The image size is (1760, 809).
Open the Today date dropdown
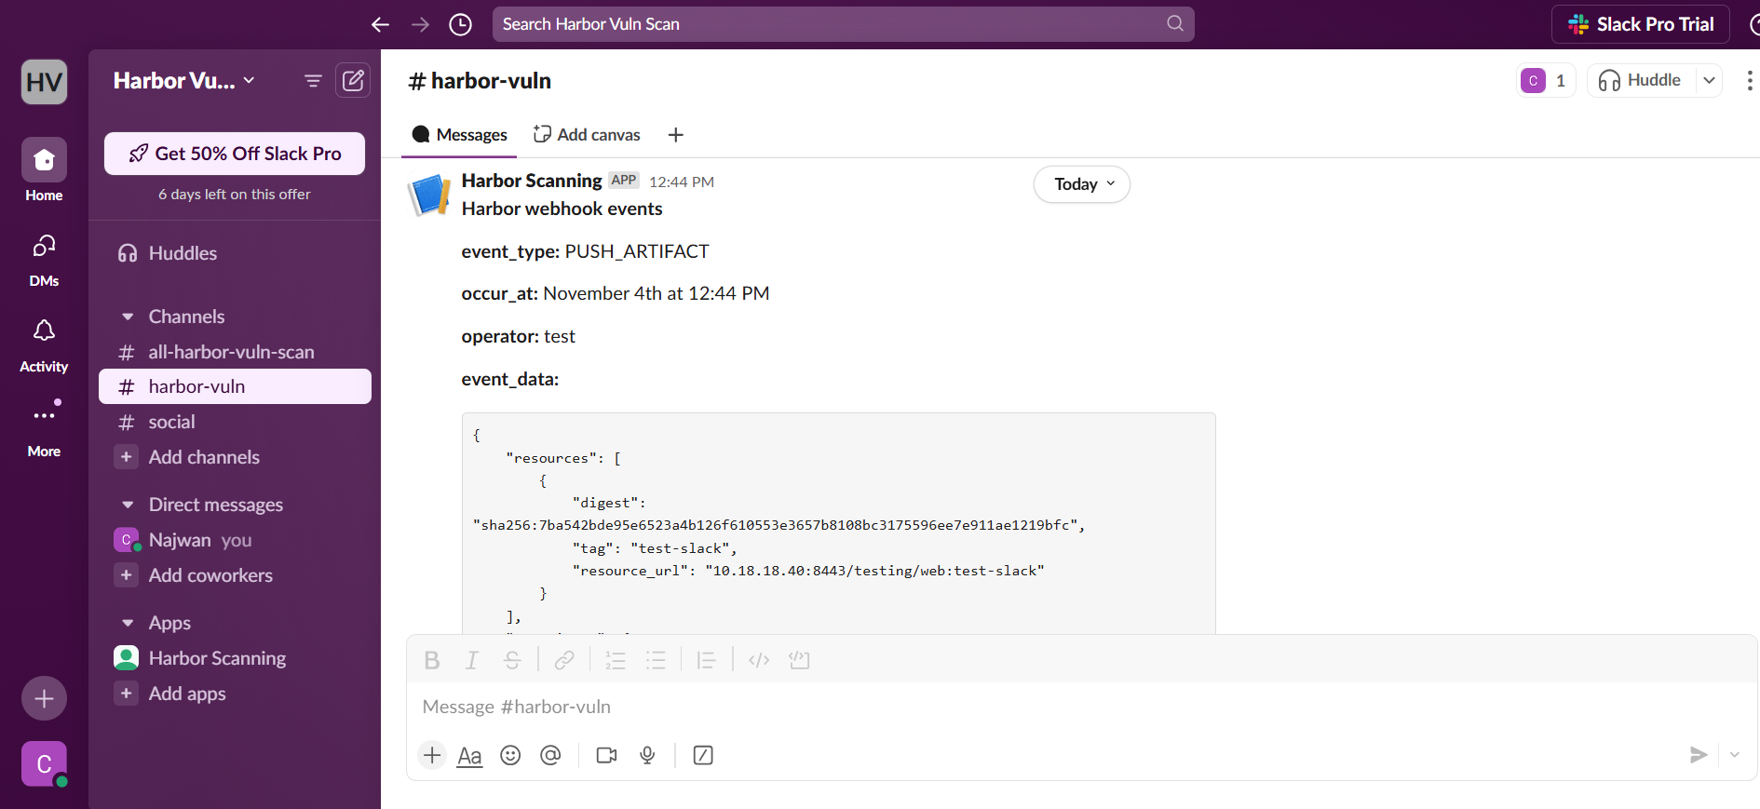[x=1082, y=184]
